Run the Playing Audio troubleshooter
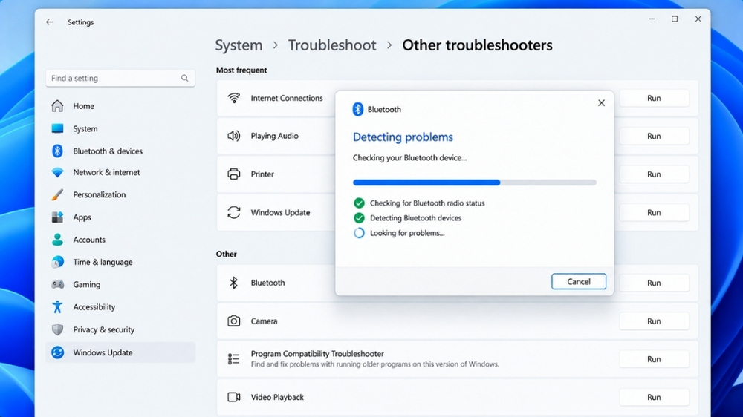Viewport: 743px width, 417px height. pyautogui.click(x=654, y=136)
